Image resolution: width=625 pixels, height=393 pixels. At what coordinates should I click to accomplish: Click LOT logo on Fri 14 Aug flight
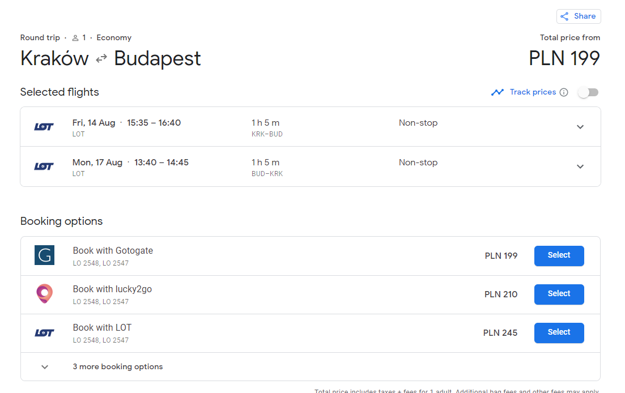click(x=44, y=127)
